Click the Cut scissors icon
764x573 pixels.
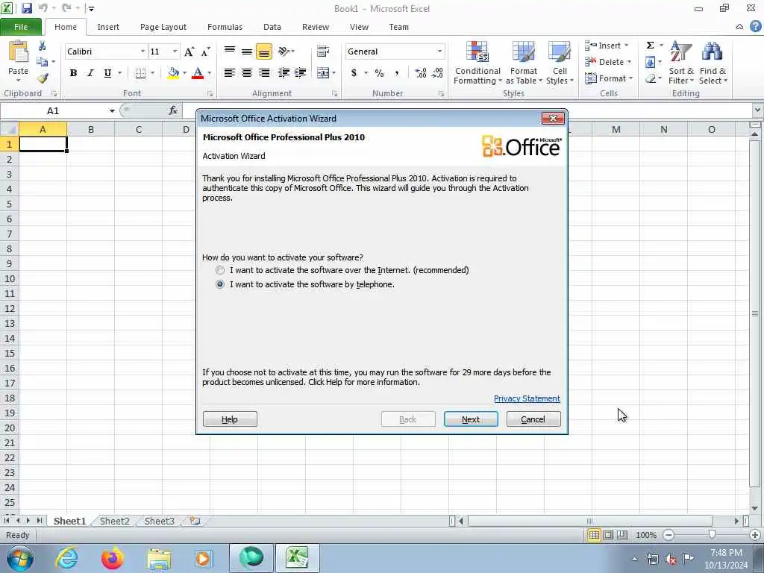click(x=43, y=46)
